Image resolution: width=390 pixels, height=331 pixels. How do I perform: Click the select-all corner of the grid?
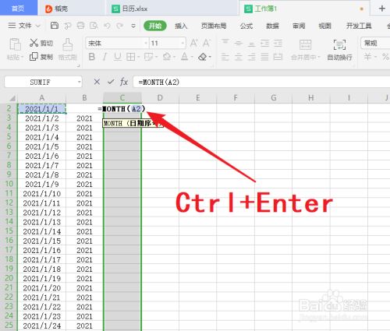[x=12, y=98]
